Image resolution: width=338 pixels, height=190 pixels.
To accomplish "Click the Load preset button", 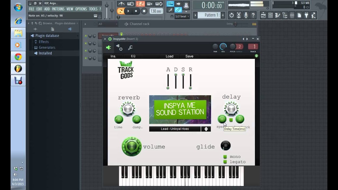I will click(x=170, y=56).
